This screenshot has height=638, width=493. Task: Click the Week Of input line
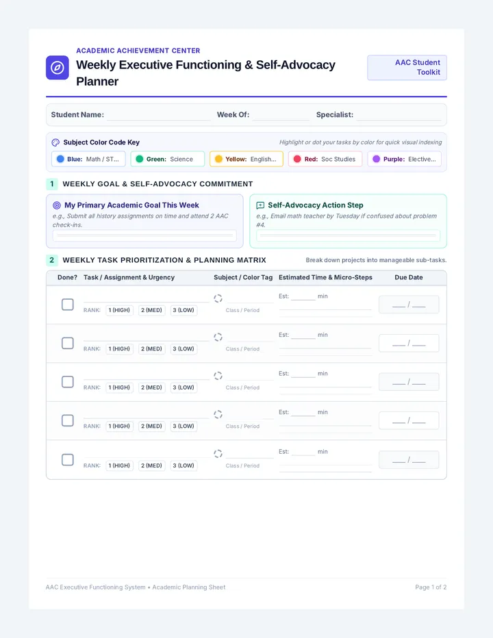tap(281, 116)
